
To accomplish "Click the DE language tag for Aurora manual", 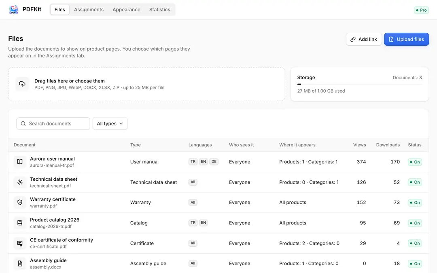I will coord(214,161).
